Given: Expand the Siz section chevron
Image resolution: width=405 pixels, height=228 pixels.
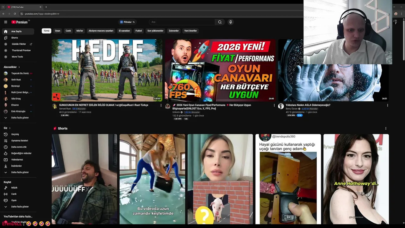Looking at the screenshot, I should click(x=10, y=128).
